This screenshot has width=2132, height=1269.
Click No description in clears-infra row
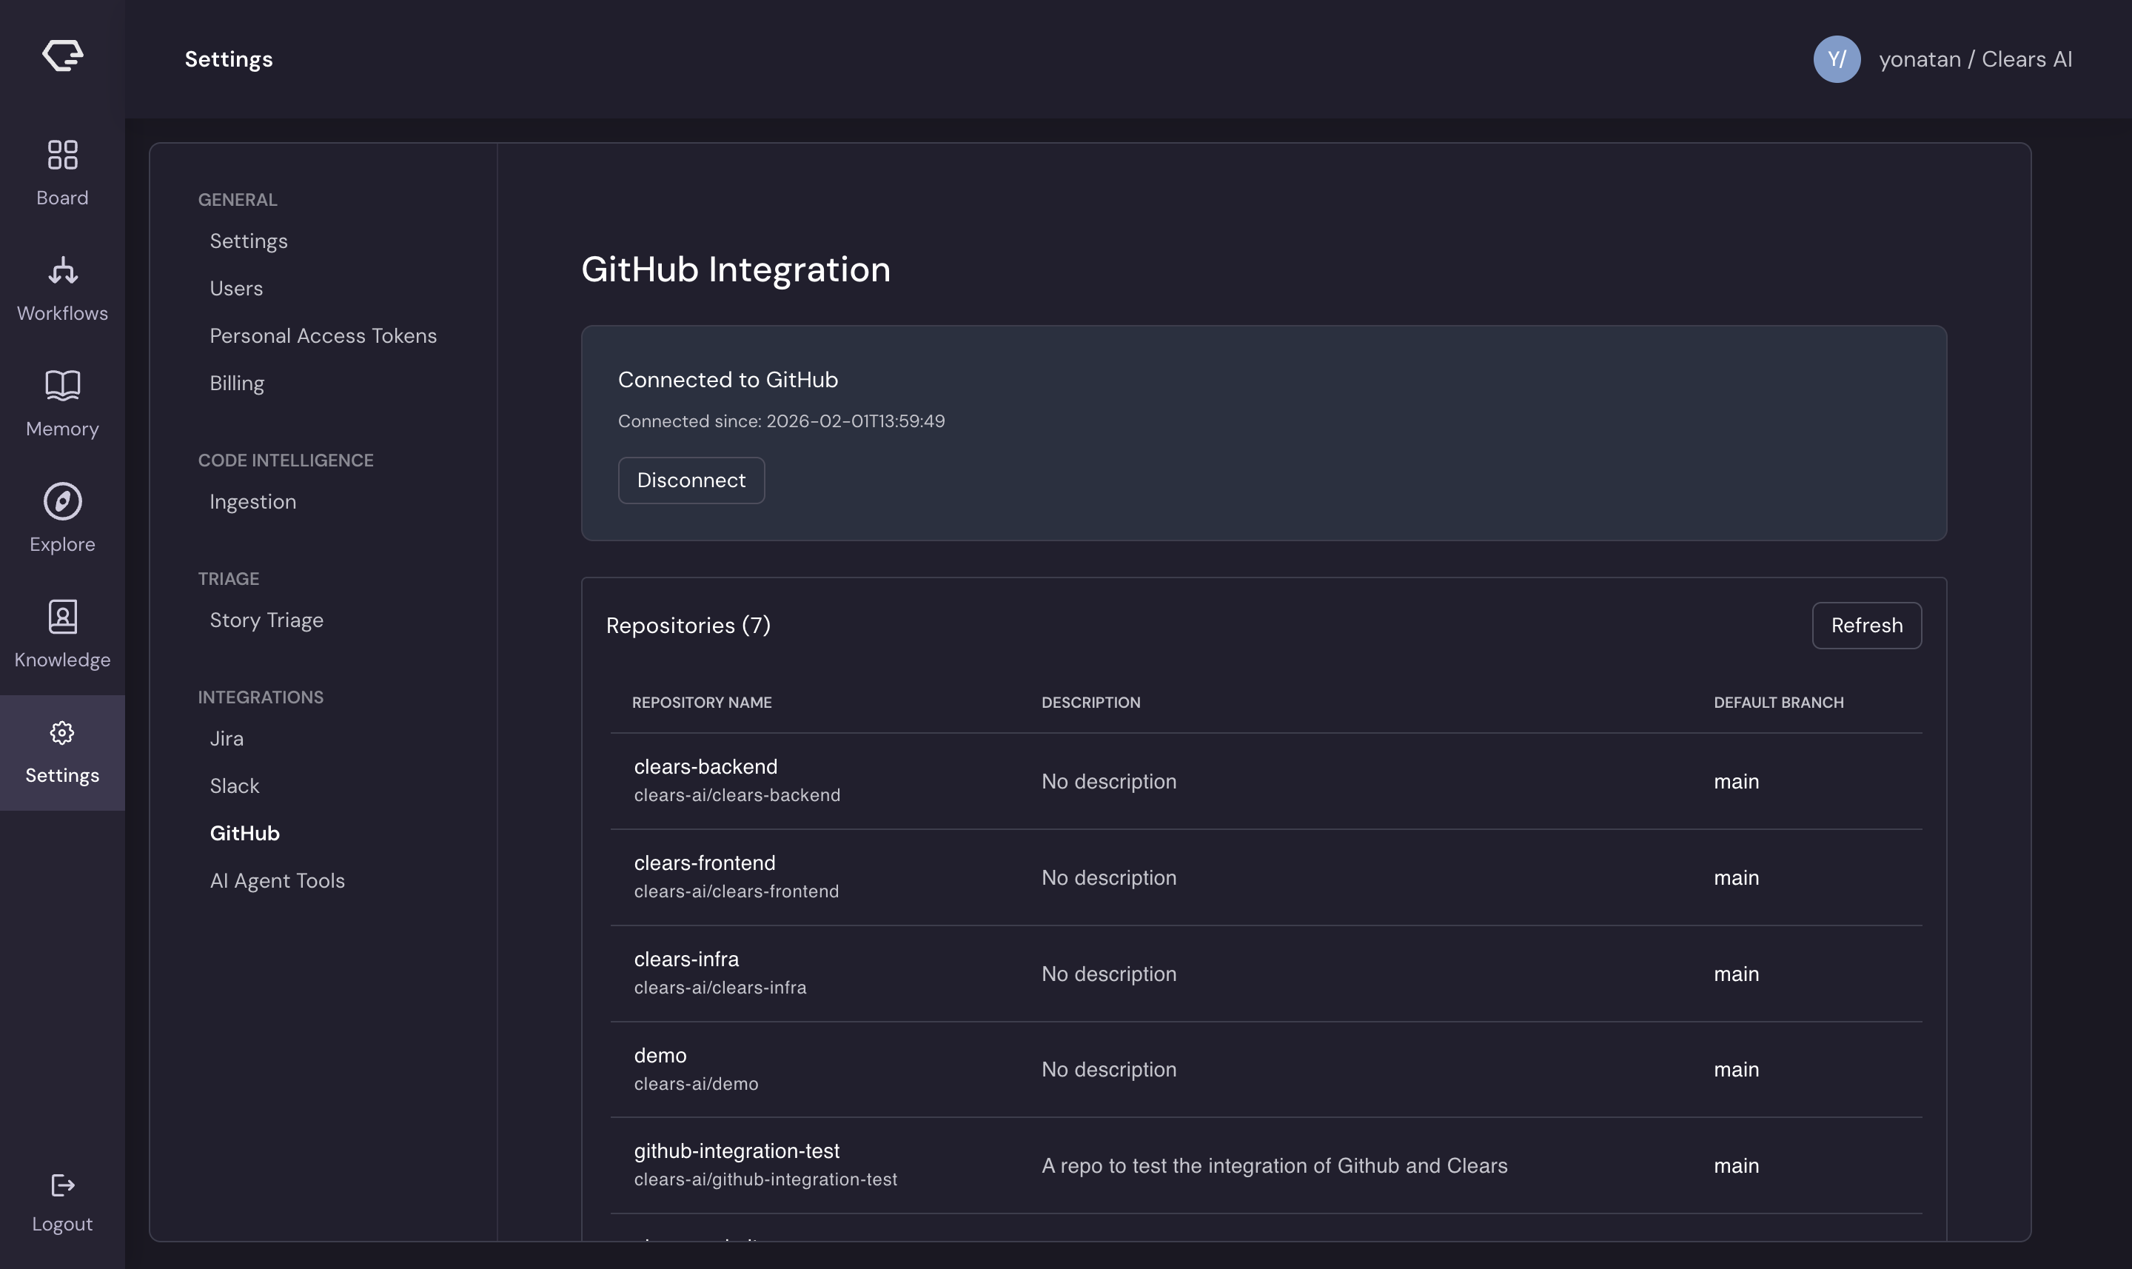pyautogui.click(x=1109, y=974)
